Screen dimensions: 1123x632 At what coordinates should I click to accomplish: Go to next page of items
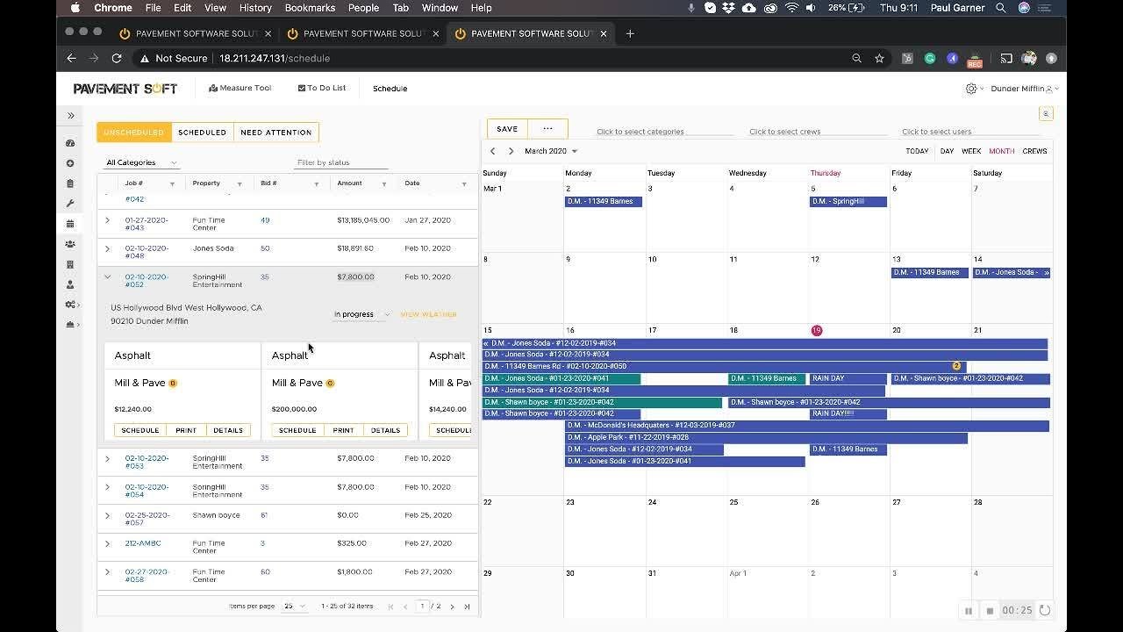point(453,607)
